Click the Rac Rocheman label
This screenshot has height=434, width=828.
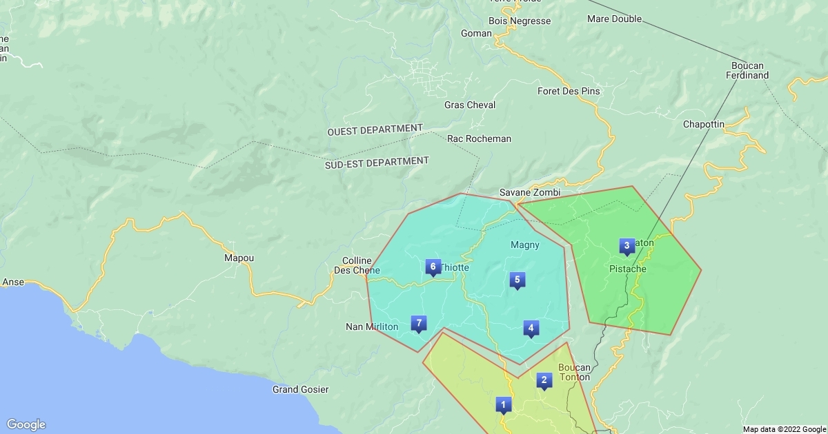point(480,138)
